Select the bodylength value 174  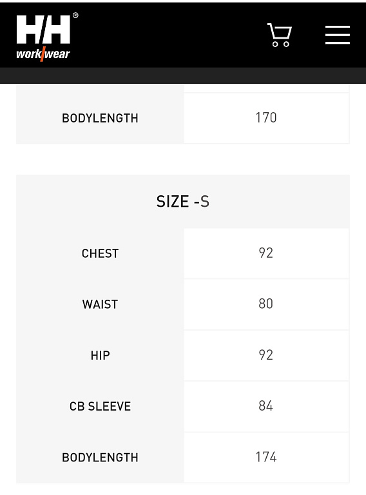(x=266, y=457)
